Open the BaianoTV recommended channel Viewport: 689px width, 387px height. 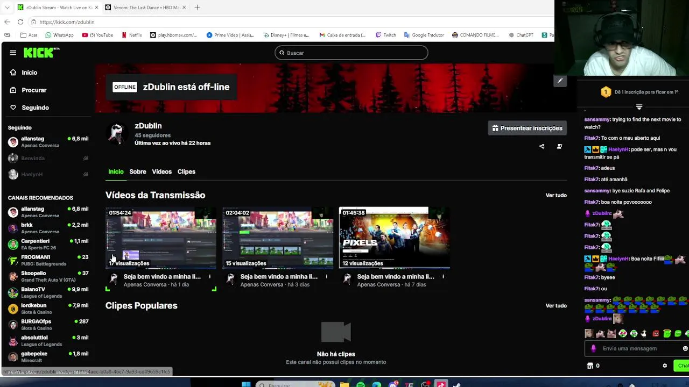click(x=48, y=292)
